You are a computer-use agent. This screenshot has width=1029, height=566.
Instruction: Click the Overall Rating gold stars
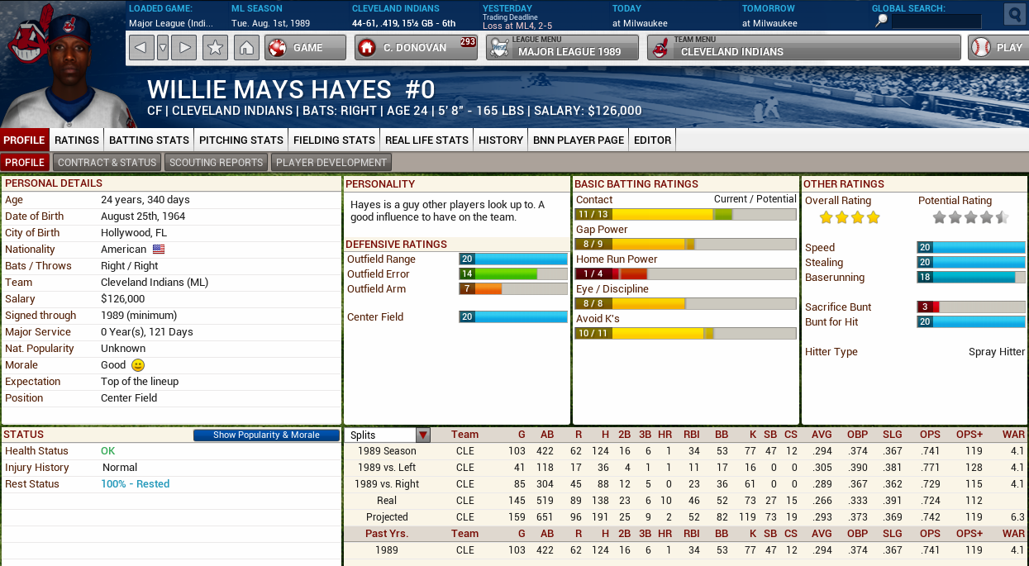coord(850,218)
